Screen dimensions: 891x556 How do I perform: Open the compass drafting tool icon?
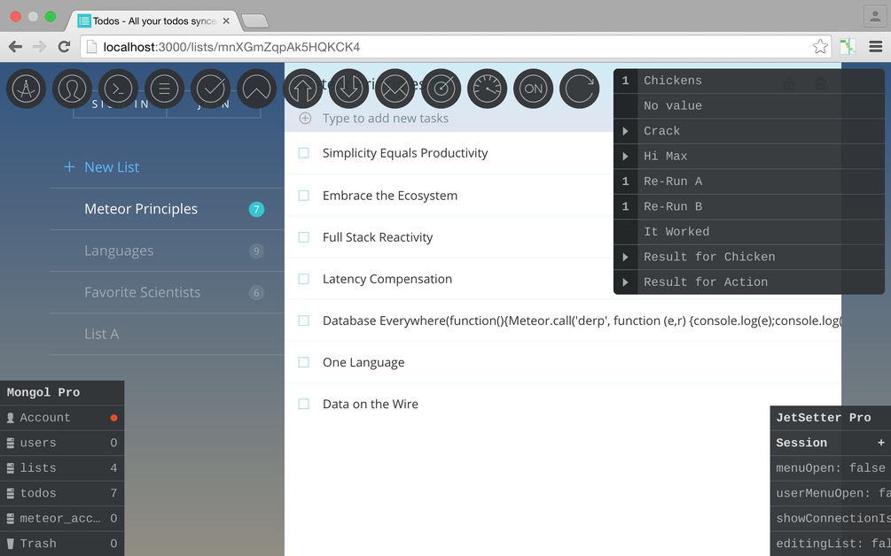point(26,89)
